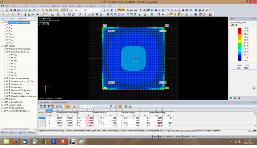Select the uz deformation radio button
The width and height of the screenshot is (257, 148).
[x=7, y=34]
